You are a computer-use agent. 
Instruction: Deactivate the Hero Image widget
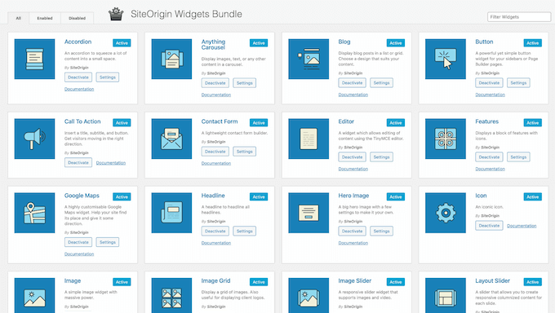[x=353, y=231]
